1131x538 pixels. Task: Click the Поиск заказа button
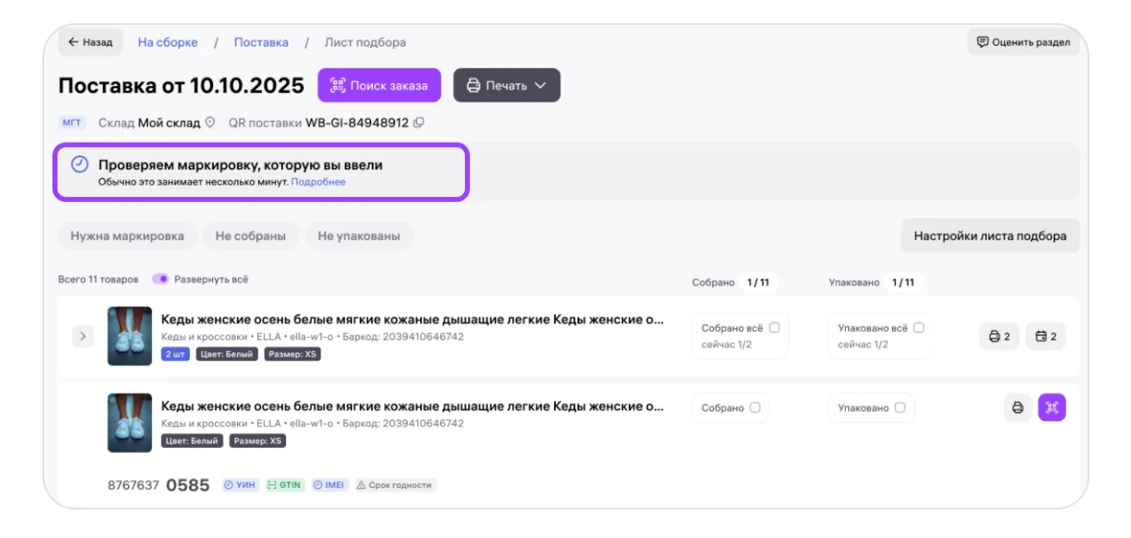[379, 86]
